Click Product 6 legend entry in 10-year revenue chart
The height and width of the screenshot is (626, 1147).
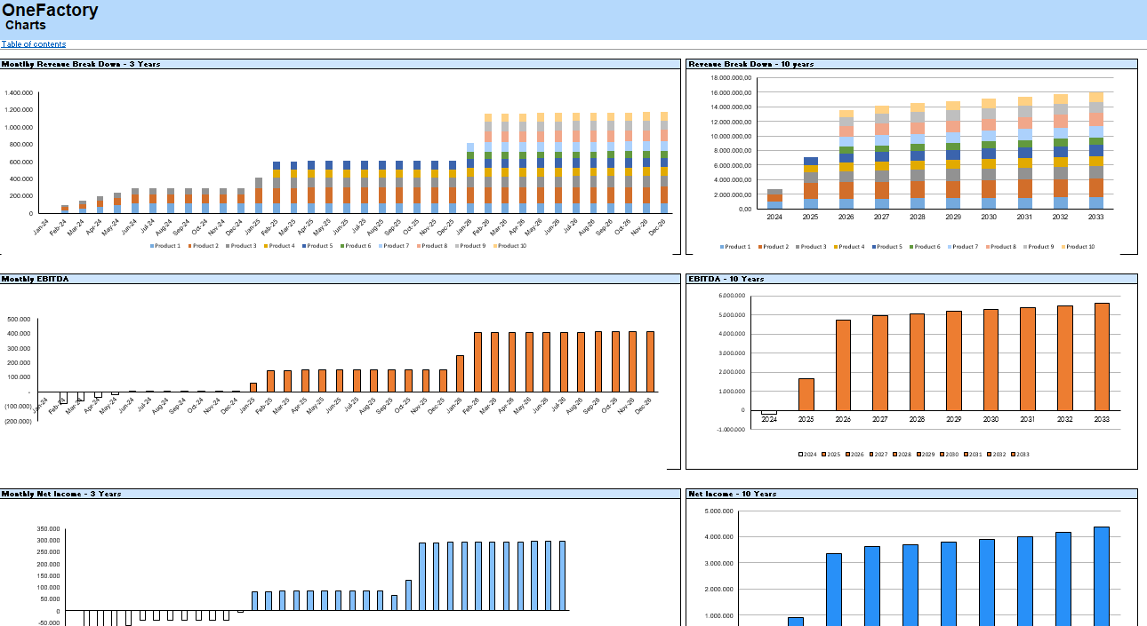point(926,247)
